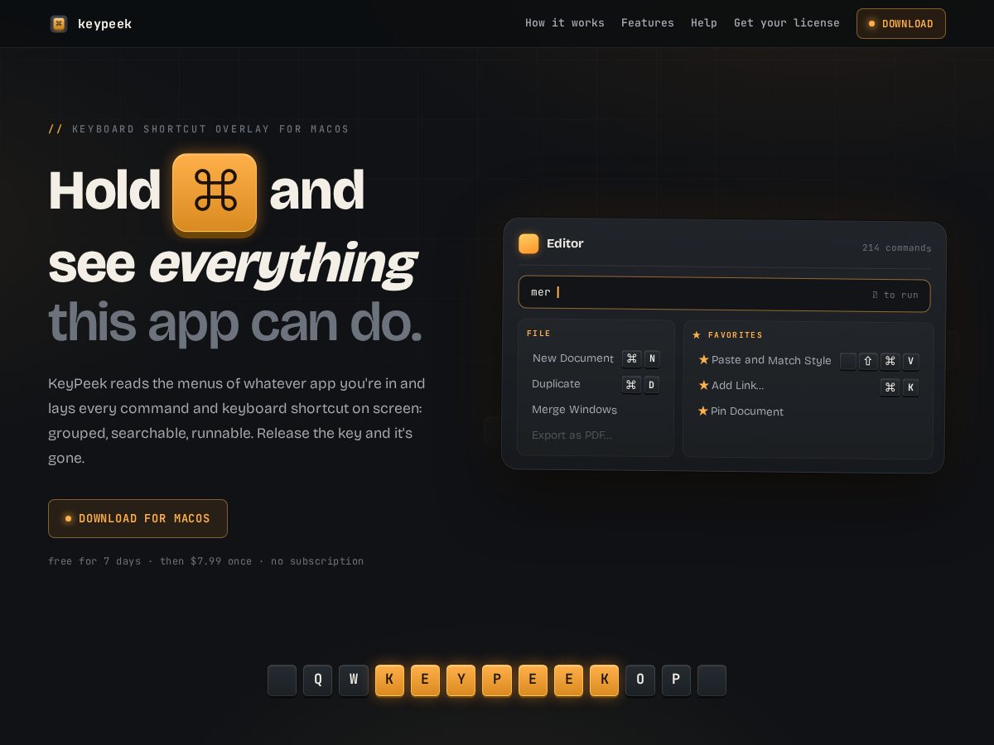The height and width of the screenshot is (745, 994).
Task: Go to the Features nav link
Action: click(x=648, y=23)
